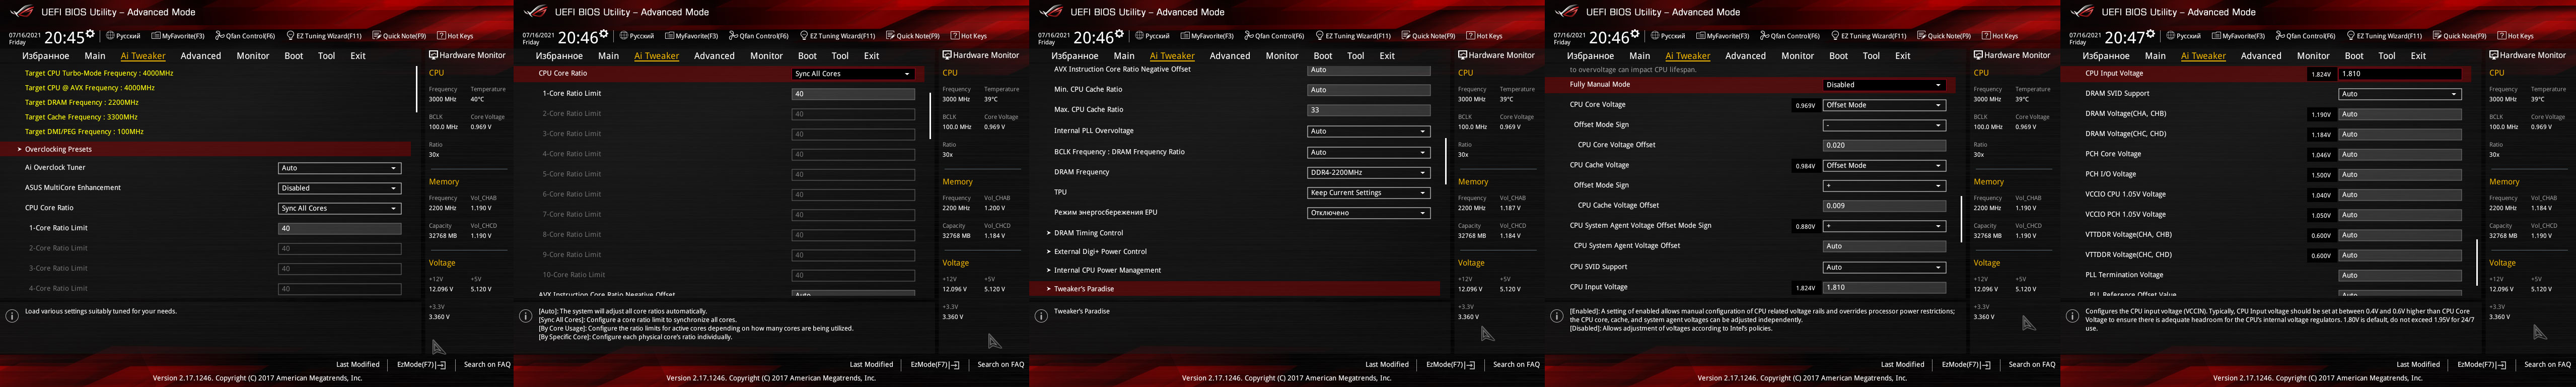Image resolution: width=2576 pixels, height=387 pixels.
Task: Click EzMode(F7) in the 20:45 screenshot
Action: pos(421,364)
